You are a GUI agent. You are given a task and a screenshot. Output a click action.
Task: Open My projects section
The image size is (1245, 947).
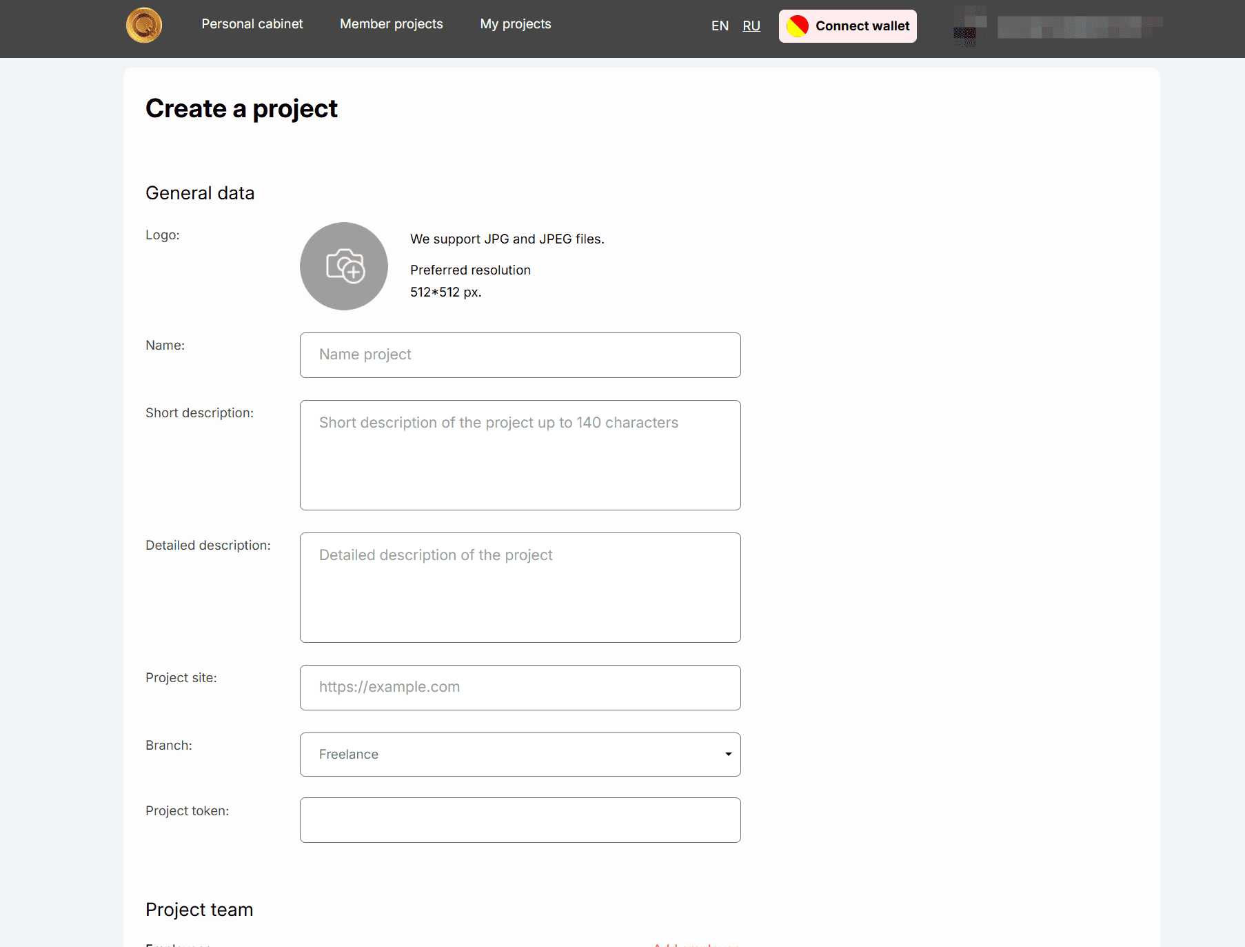pyautogui.click(x=516, y=23)
